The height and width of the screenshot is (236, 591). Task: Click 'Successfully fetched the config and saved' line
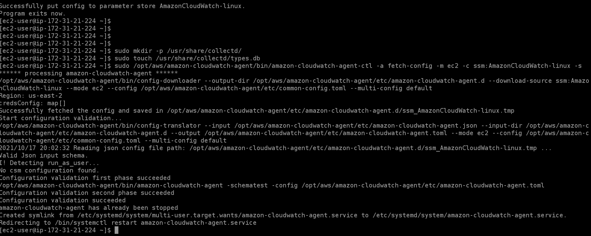click(x=257, y=111)
